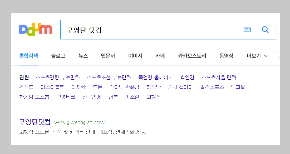Open the 구영탄닷컴 result title
This screenshot has height=154, width=290.
click(35, 122)
